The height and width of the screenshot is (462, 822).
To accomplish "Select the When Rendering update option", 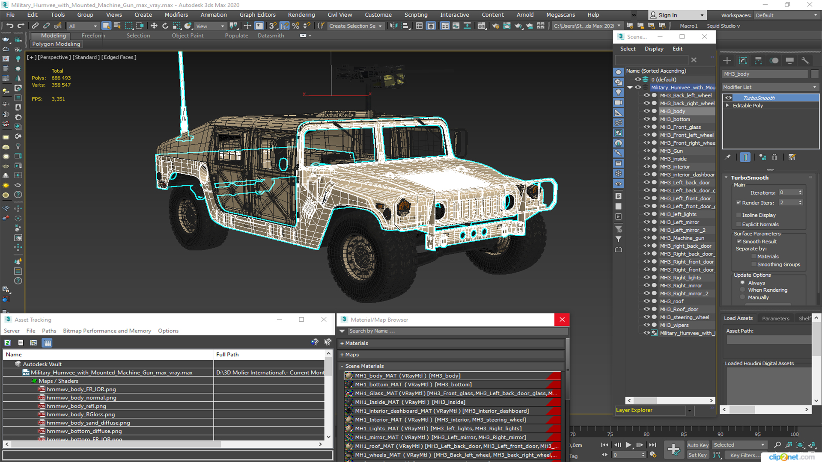I will (742, 290).
